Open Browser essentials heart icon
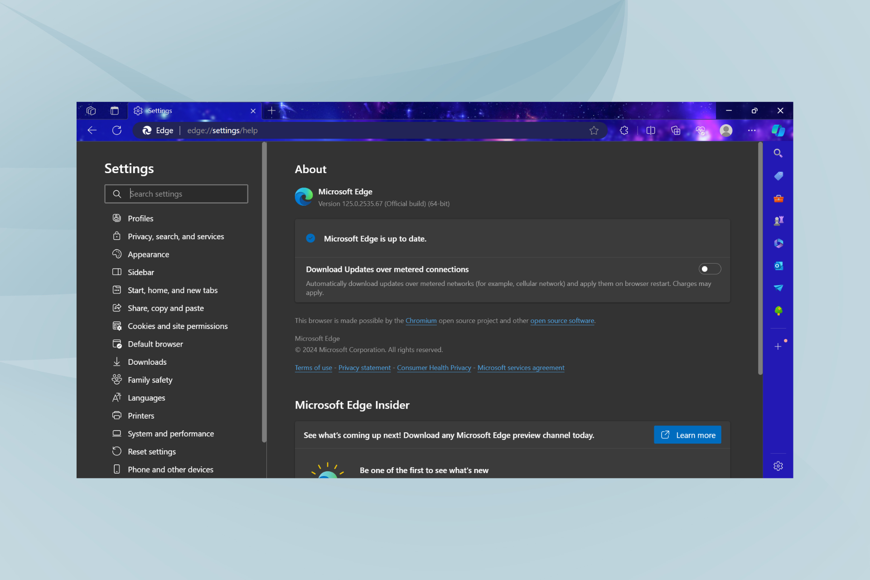Image resolution: width=870 pixels, height=580 pixels. [701, 130]
